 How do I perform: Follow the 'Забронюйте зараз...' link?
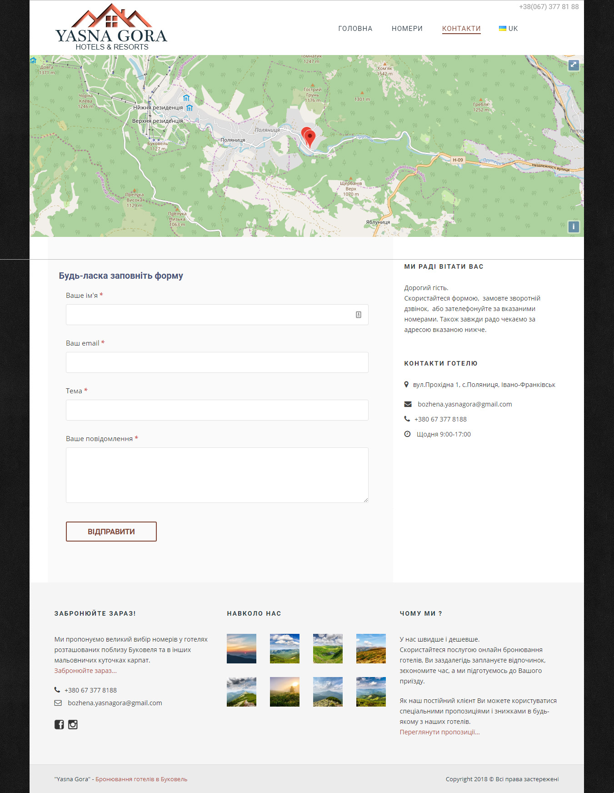tap(85, 671)
